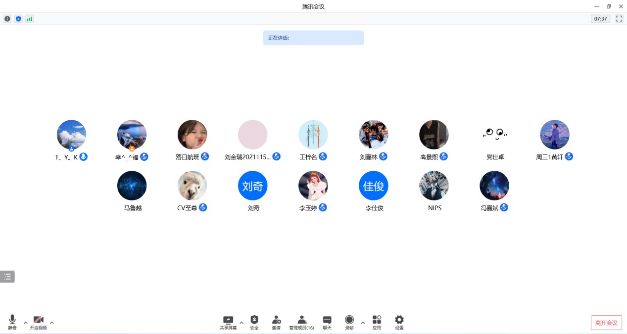The width and height of the screenshot is (627, 334).
Task: Open the 应用 apps panel
Action: (x=377, y=323)
